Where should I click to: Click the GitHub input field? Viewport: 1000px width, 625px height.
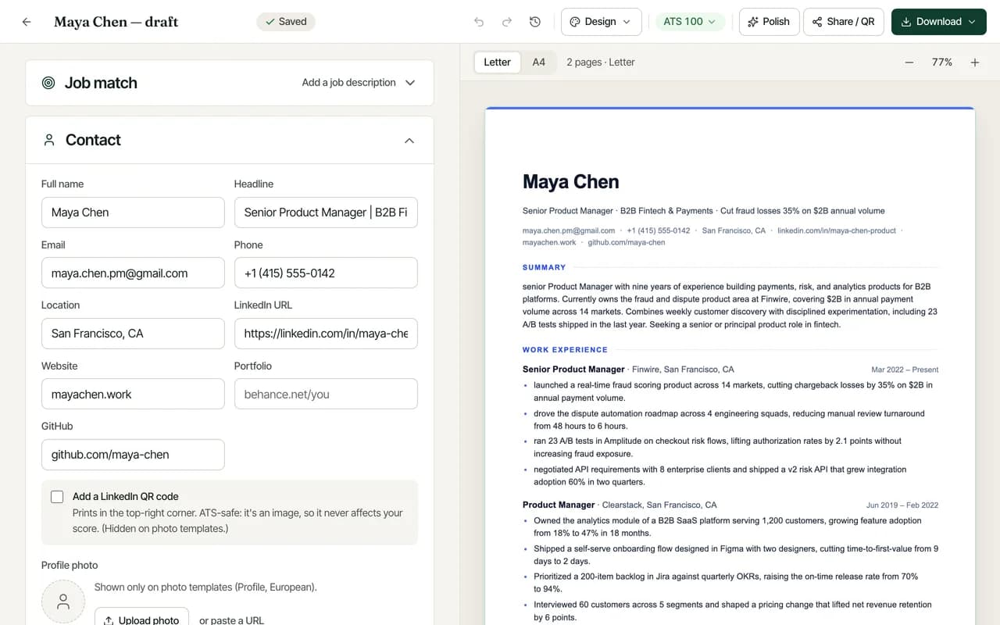coord(133,455)
